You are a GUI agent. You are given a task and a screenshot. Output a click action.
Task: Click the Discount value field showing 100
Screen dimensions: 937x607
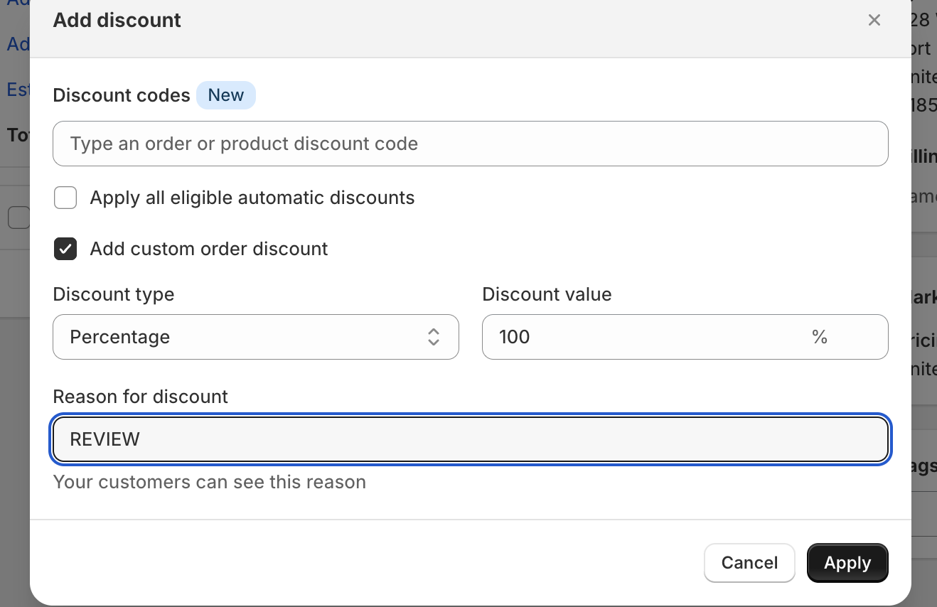640,337
